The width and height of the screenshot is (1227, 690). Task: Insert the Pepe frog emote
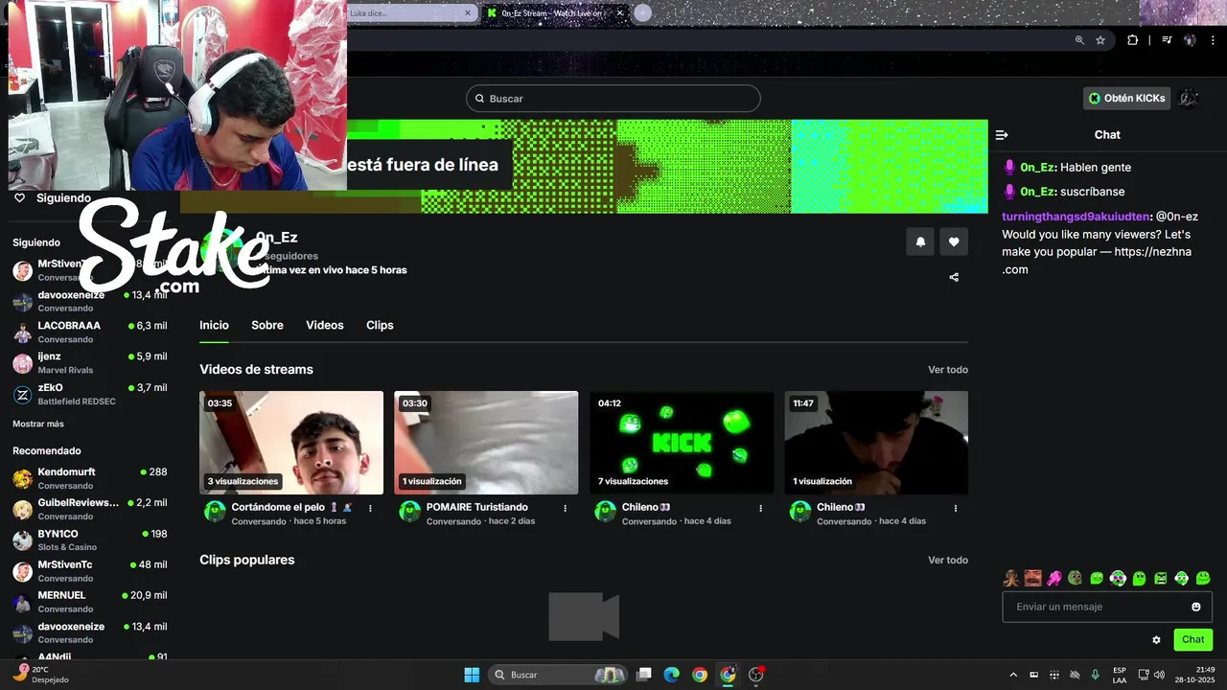click(x=1076, y=578)
